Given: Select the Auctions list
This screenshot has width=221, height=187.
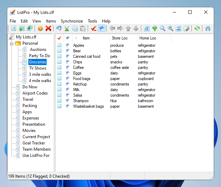Looking at the screenshot, I should pyautogui.click(x=38, y=50).
